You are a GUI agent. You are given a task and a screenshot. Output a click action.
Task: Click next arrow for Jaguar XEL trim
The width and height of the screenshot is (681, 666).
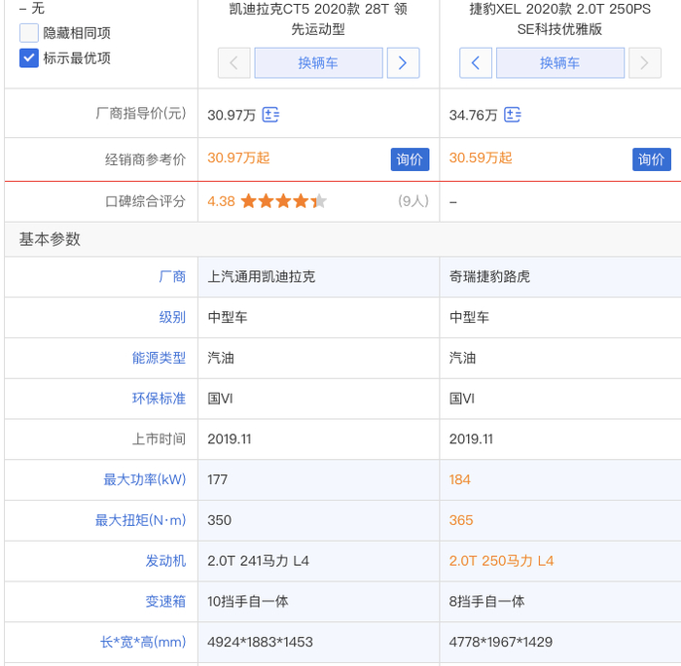[x=644, y=63]
